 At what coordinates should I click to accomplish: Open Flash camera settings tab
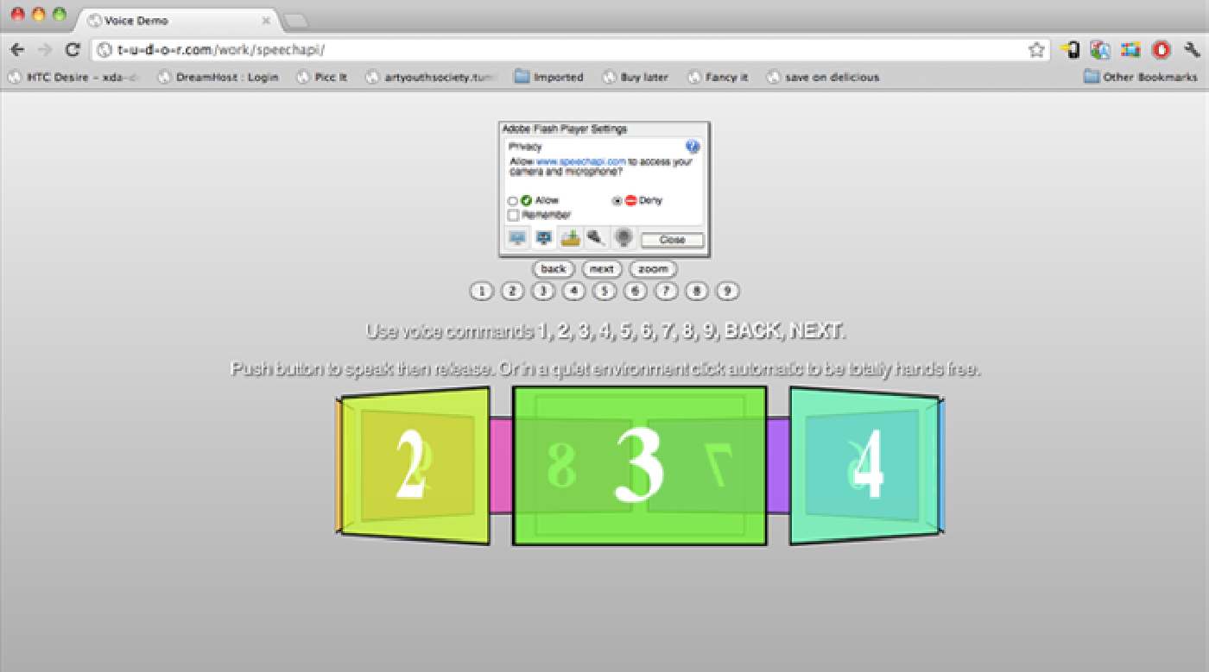[622, 238]
